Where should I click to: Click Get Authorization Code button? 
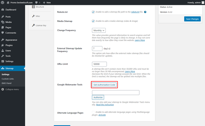104,85
